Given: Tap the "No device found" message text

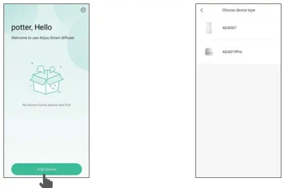Looking at the screenshot, I should (46, 105).
